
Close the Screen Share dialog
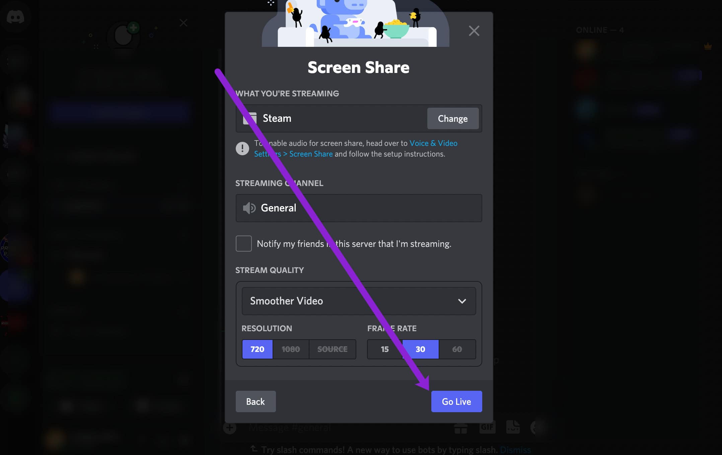click(474, 31)
